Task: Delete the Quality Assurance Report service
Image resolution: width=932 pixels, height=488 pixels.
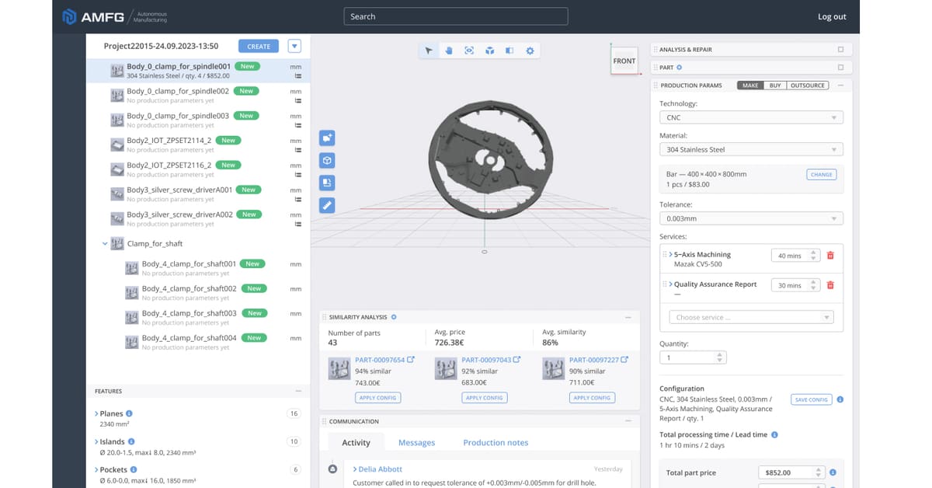Action: (830, 285)
